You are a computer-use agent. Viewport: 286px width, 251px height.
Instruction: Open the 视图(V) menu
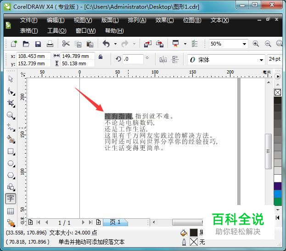pos(83,20)
